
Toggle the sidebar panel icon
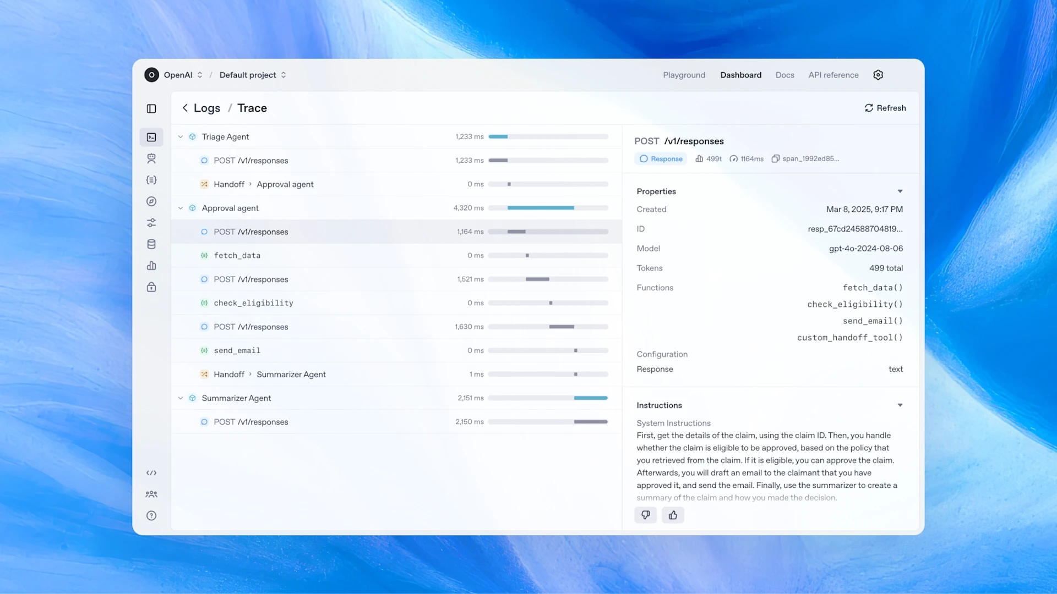(151, 109)
